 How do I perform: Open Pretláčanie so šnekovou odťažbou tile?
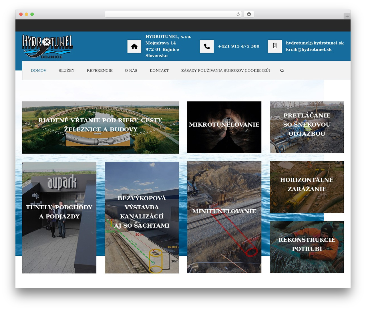pos(307,127)
